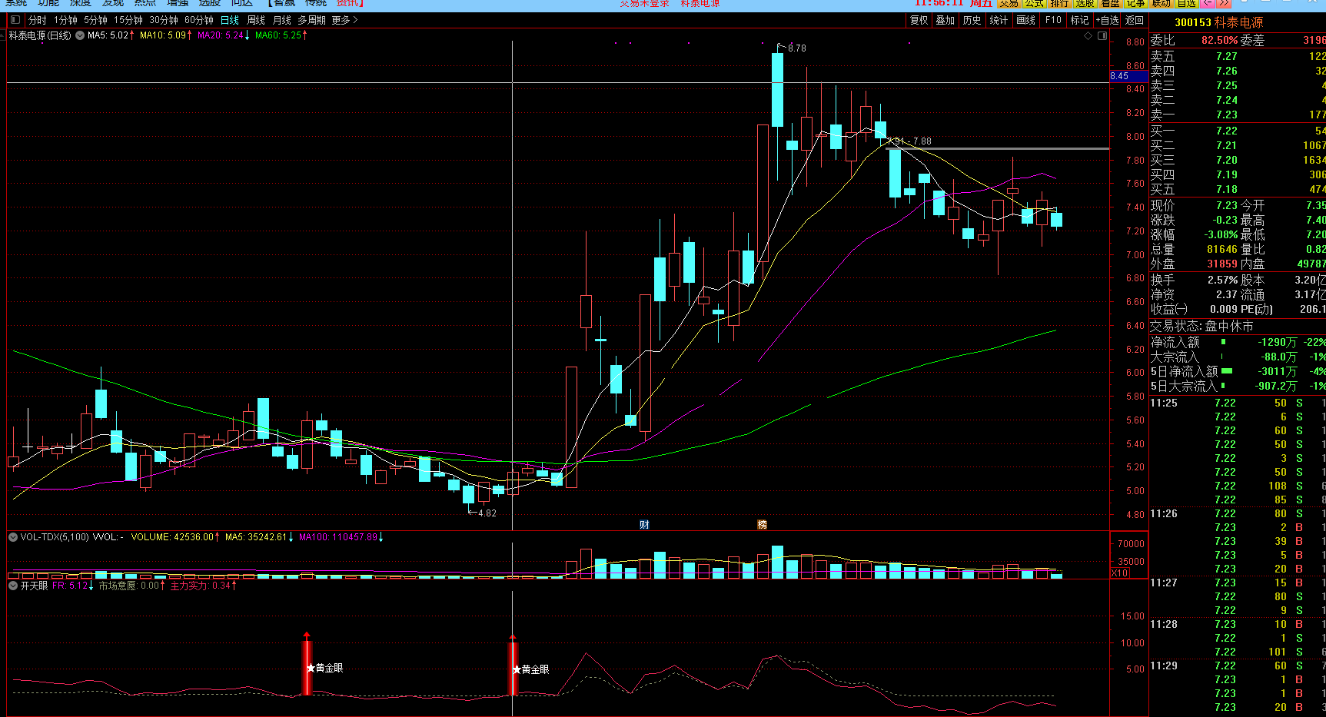Switch to 月线 monthly chart
The height and width of the screenshot is (717, 1326).
[x=281, y=20]
